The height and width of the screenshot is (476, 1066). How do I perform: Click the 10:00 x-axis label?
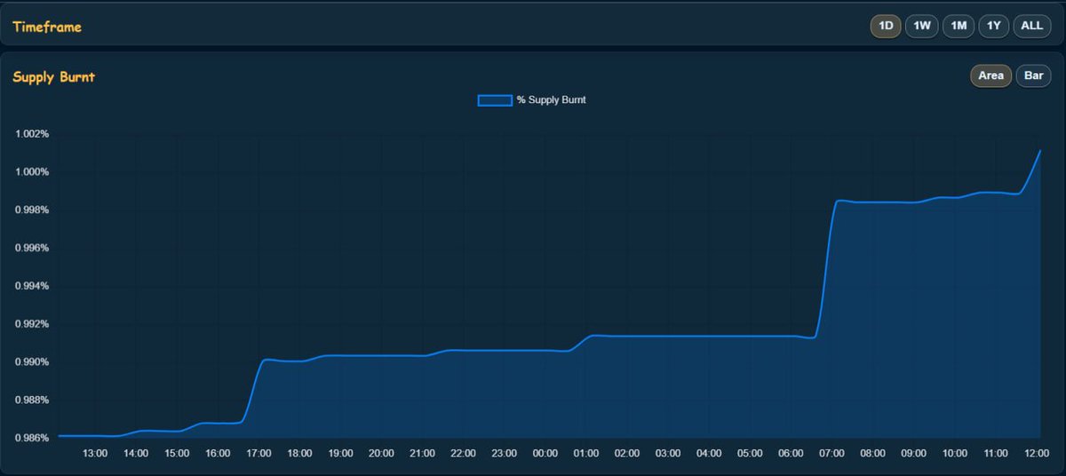coord(954,454)
